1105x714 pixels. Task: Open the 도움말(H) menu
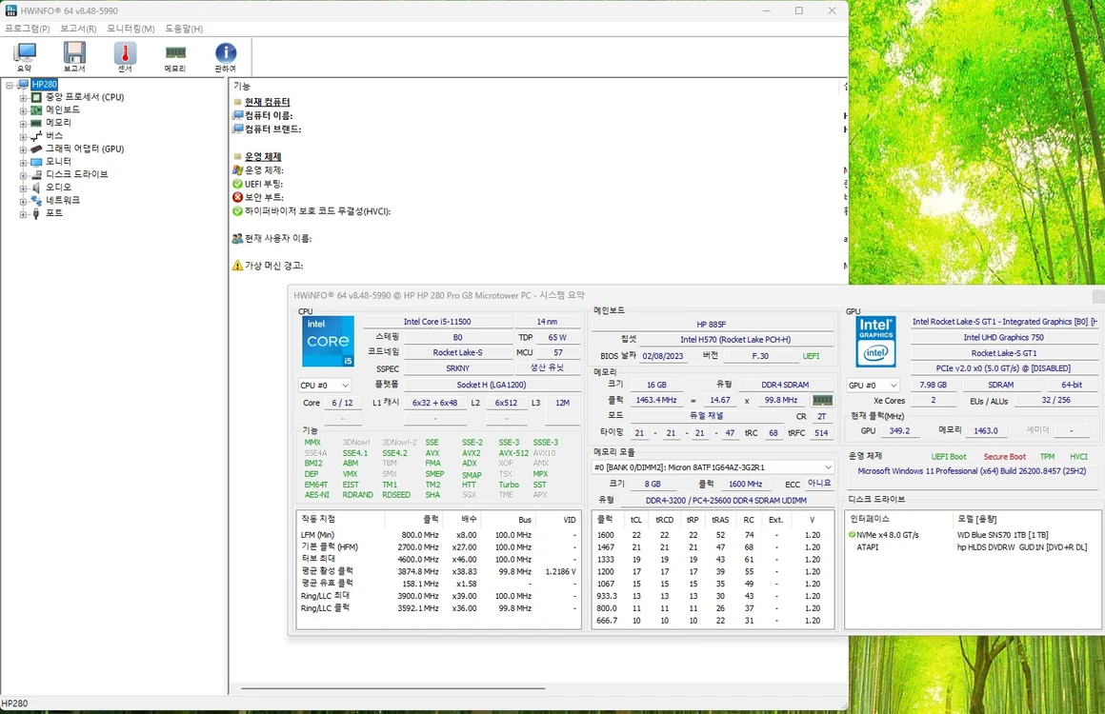[184, 29]
